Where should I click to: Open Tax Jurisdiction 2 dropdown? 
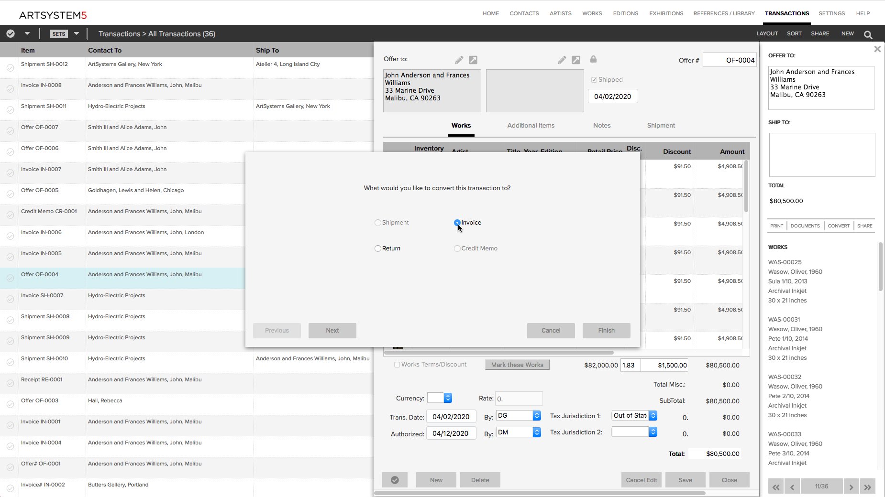click(x=634, y=432)
